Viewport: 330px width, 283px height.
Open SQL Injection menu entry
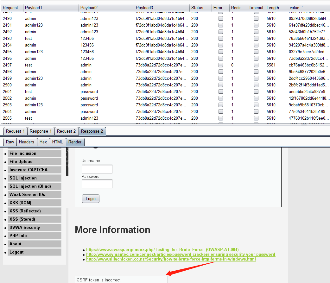click(x=35, y=178)
